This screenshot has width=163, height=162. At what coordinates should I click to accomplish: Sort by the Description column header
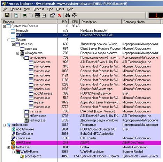coord(101,22)
